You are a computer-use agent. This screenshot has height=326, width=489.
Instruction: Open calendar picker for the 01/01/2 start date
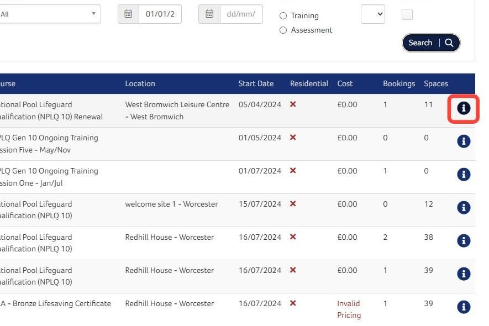click(x=128, y=14)
